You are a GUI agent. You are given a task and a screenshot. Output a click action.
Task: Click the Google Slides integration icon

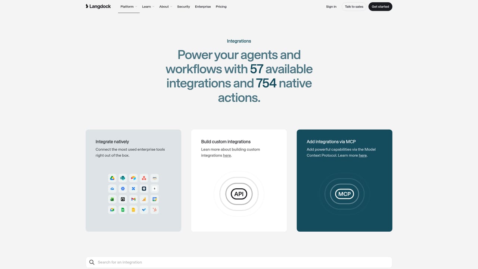pos(133,210)
